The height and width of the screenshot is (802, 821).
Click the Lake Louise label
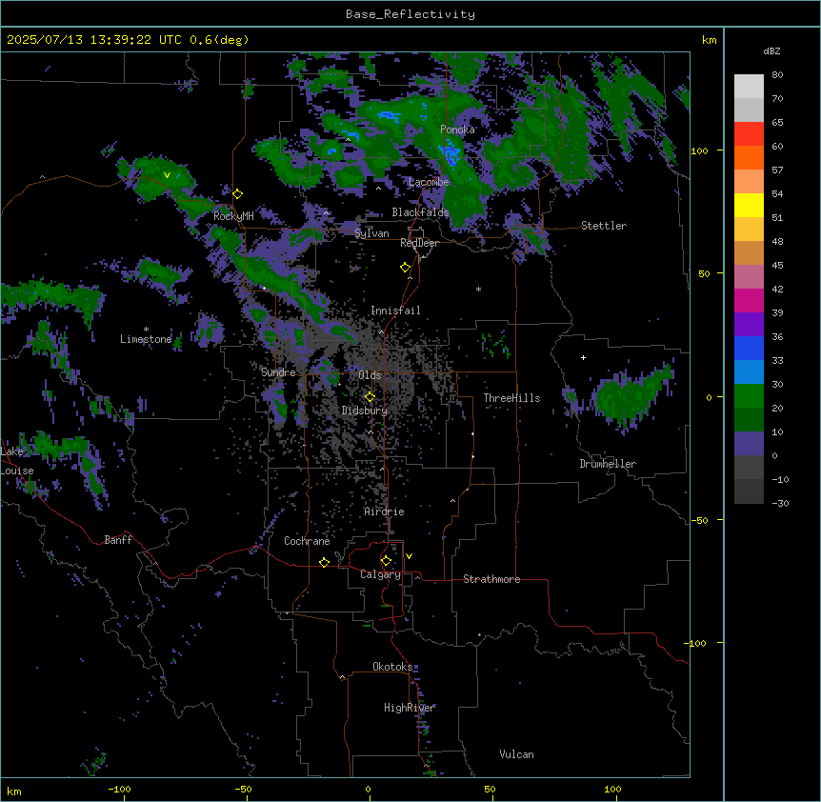pos(17,461)
